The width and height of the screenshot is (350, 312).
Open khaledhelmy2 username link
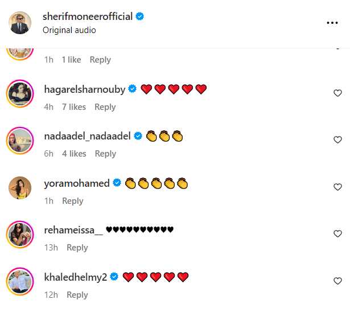[x=75, y=277]
